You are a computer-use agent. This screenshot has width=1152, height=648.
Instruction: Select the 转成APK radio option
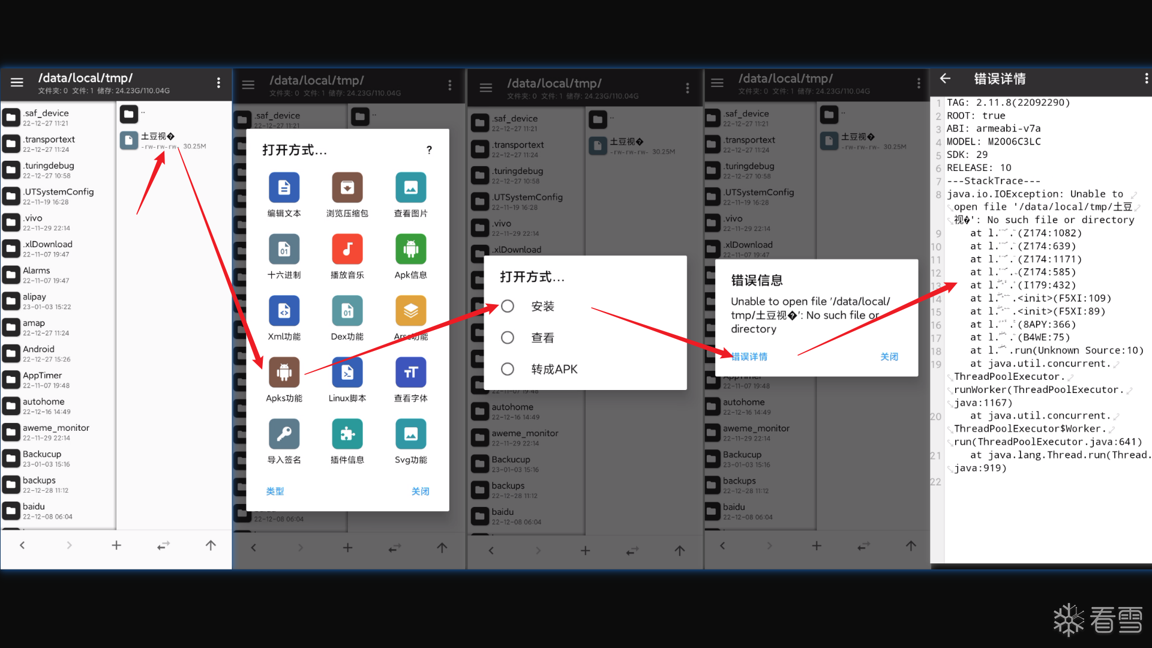(508, 369)
